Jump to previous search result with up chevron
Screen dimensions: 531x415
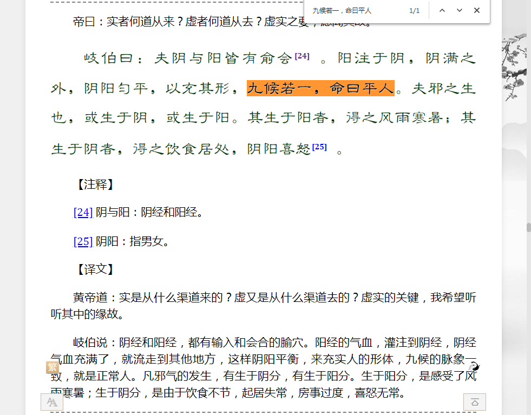click(x=442, y=10)
